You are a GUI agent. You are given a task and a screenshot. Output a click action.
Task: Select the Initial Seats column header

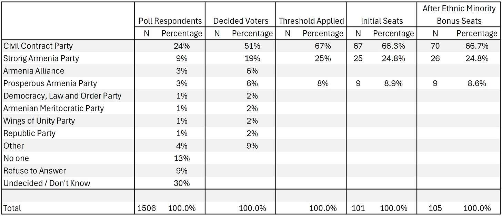click(382, 21)
